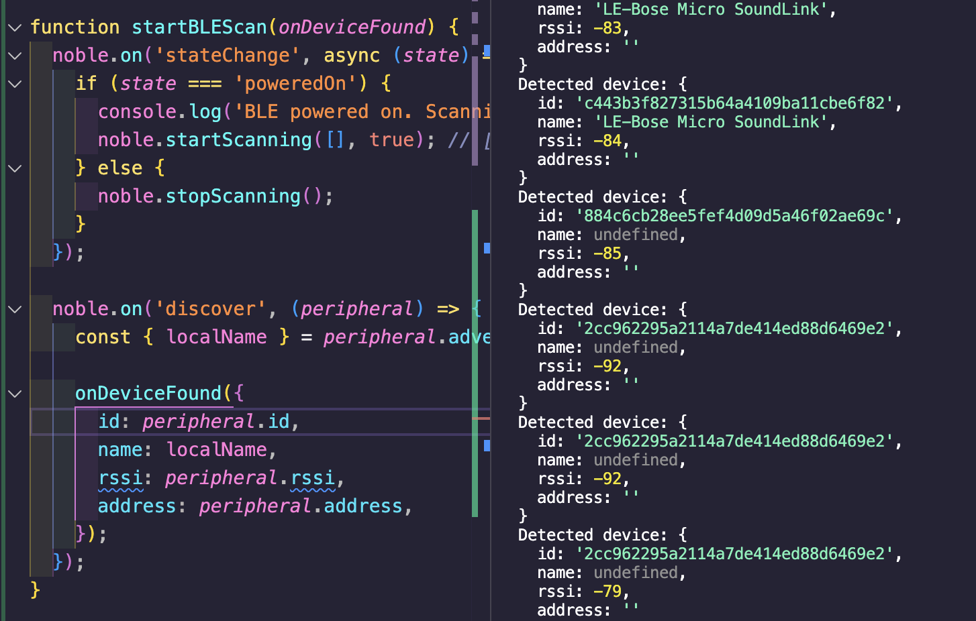The width and height of the screenshot is (976, 621).
Task: Click the startScanning method name
Action: (238, 140)
